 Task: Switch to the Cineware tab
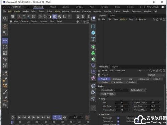(x=117, y=79)
